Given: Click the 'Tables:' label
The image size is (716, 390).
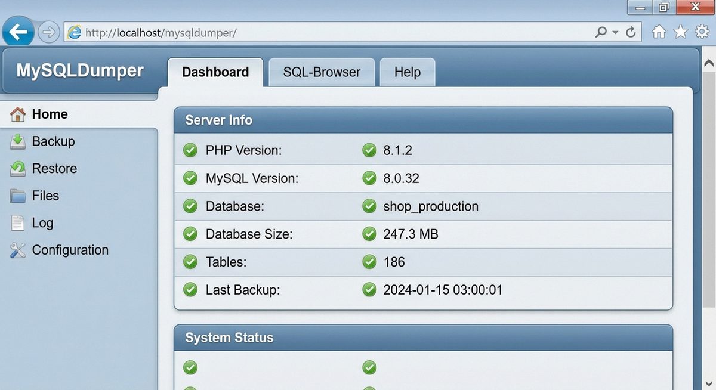Looking at the screenshot, I should 226,262.
